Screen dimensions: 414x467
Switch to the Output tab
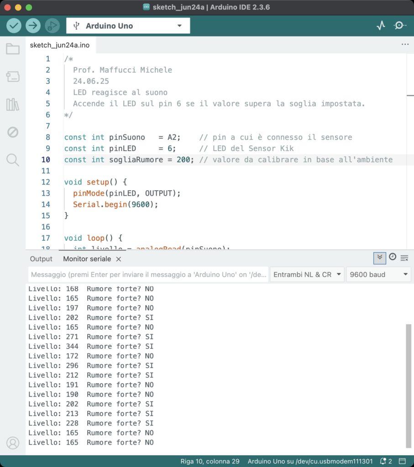pos(41,259)
